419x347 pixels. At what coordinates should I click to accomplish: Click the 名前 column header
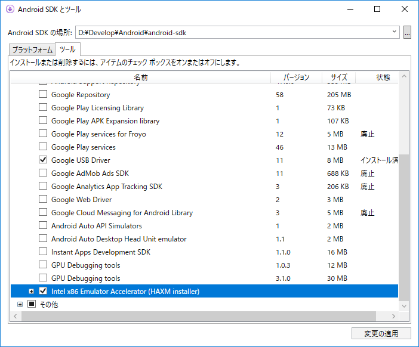coord(140,78)
